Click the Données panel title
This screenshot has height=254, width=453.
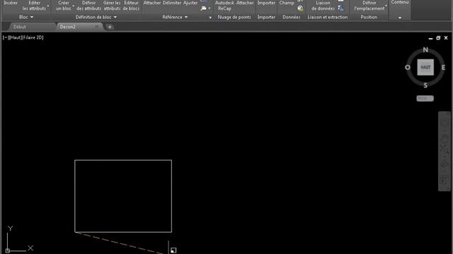(291, 17)
